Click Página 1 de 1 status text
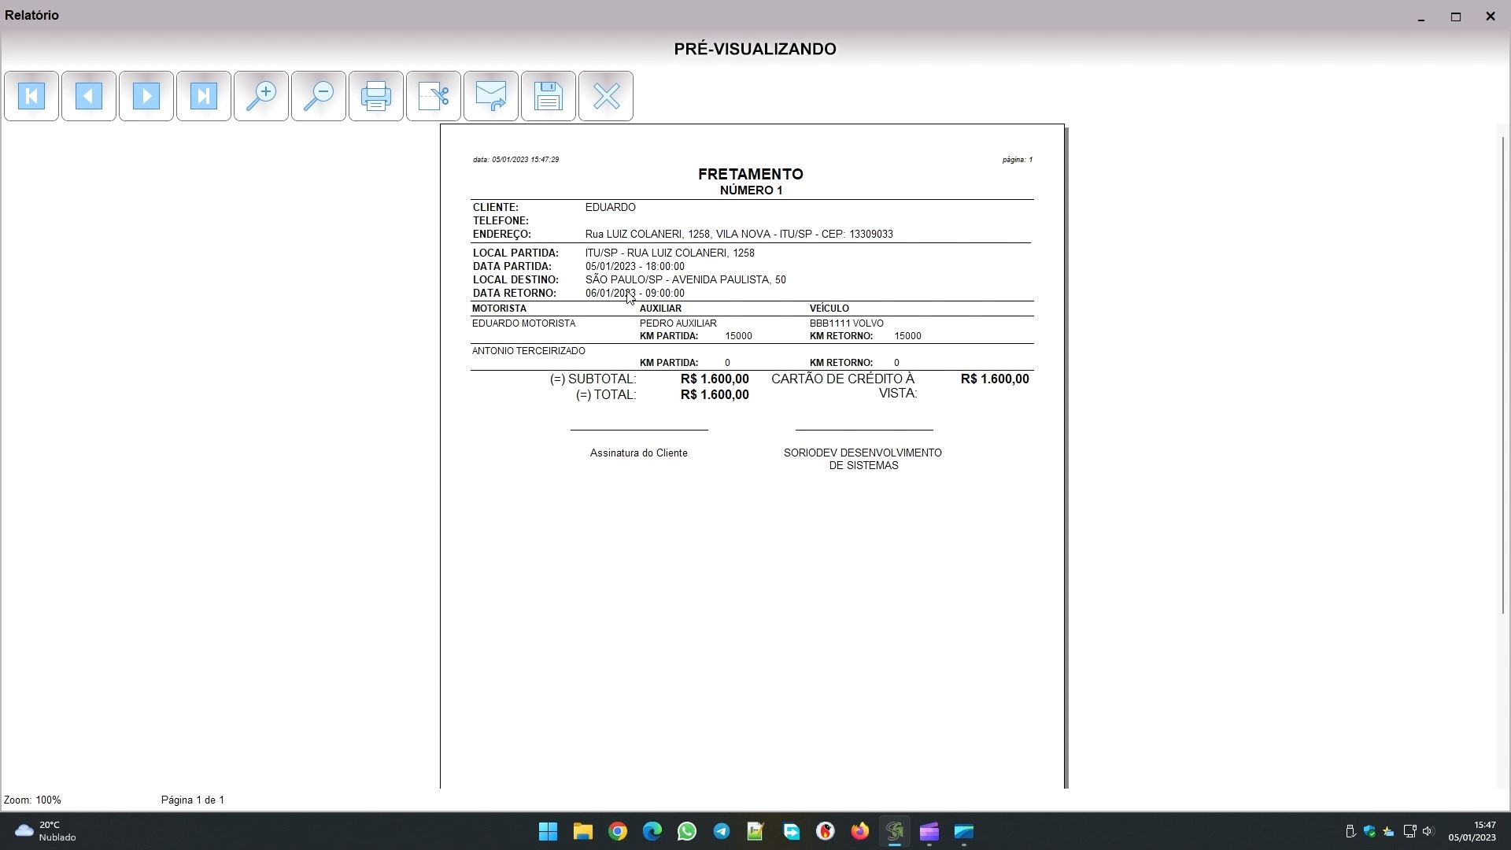Screen dimensions: 1511x850 193,800
